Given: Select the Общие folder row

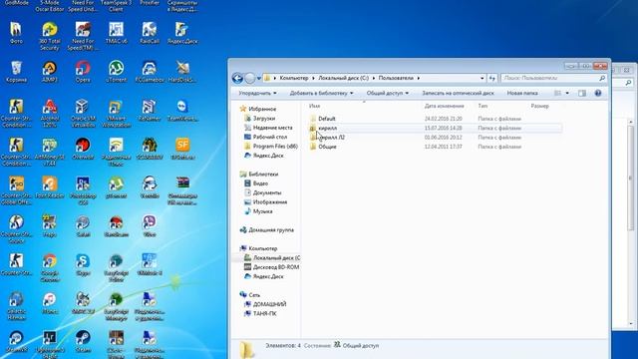Looking at the screenshot, I should (x=435, y=147).
